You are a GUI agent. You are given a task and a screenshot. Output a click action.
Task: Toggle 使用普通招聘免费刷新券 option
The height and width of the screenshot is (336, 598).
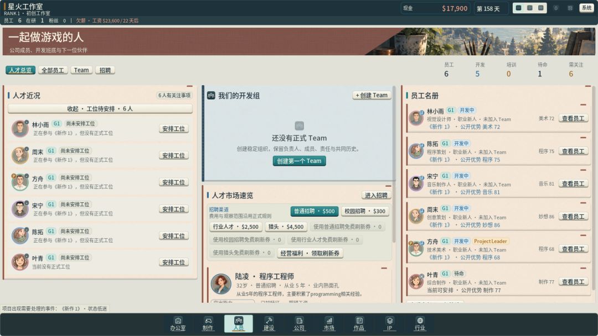pyautogui.click(x=347, y=227)
